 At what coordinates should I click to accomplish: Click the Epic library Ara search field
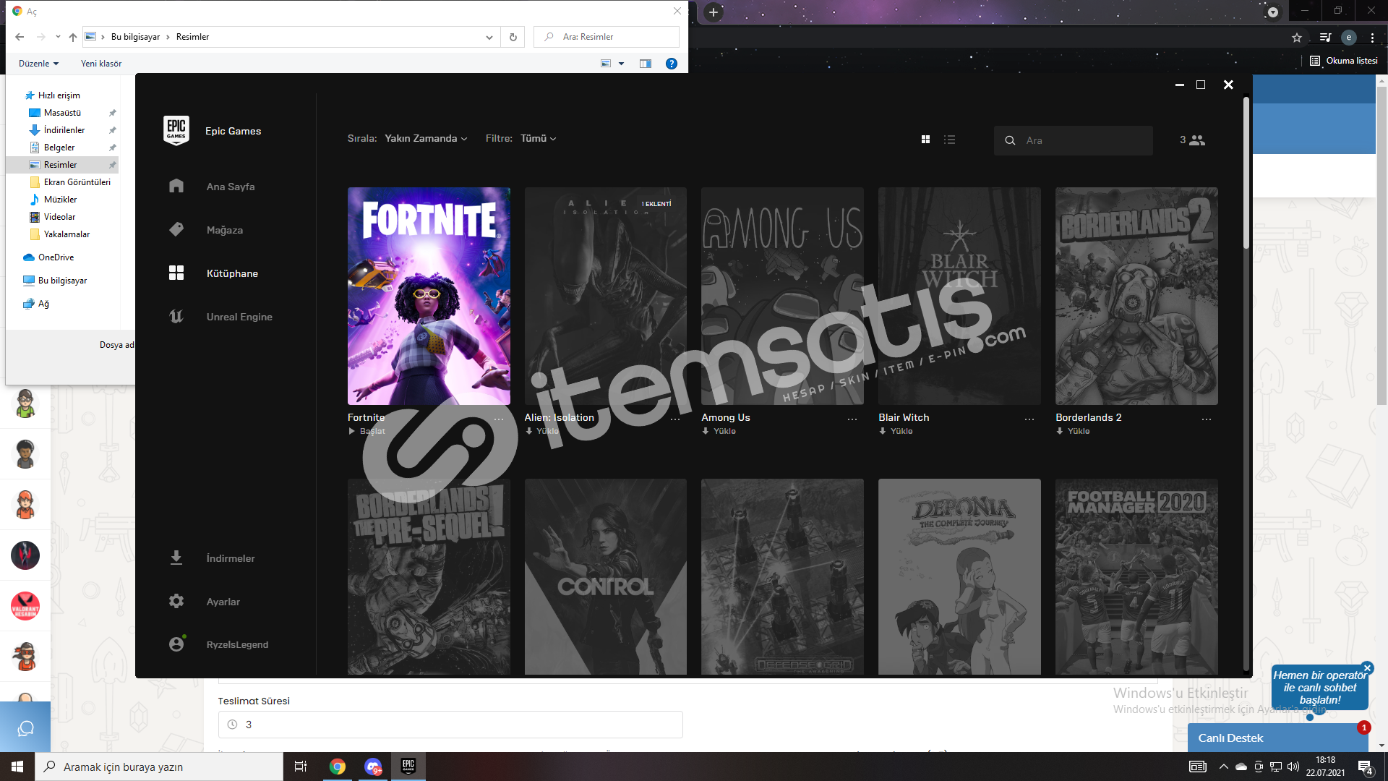point(1074,140)
